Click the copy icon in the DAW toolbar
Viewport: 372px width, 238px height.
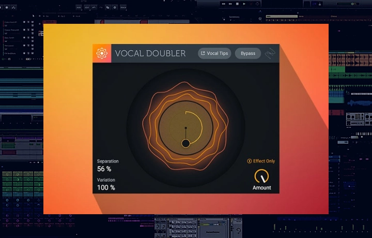pyautogui.click(x=107, y=7)
